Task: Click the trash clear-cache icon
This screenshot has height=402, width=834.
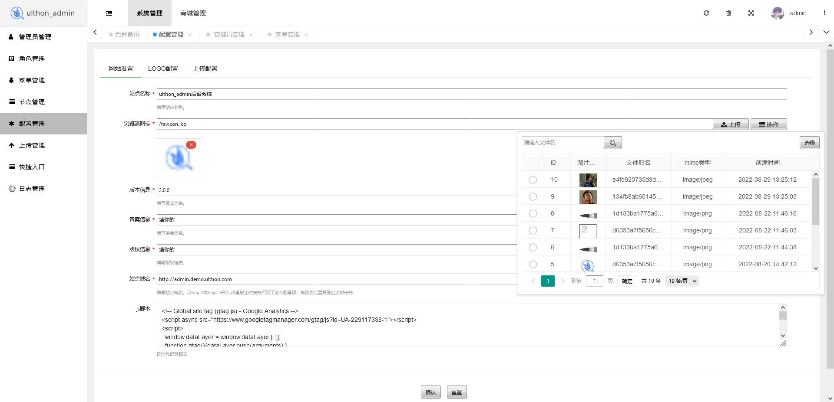Action: [x=728, y=13]
